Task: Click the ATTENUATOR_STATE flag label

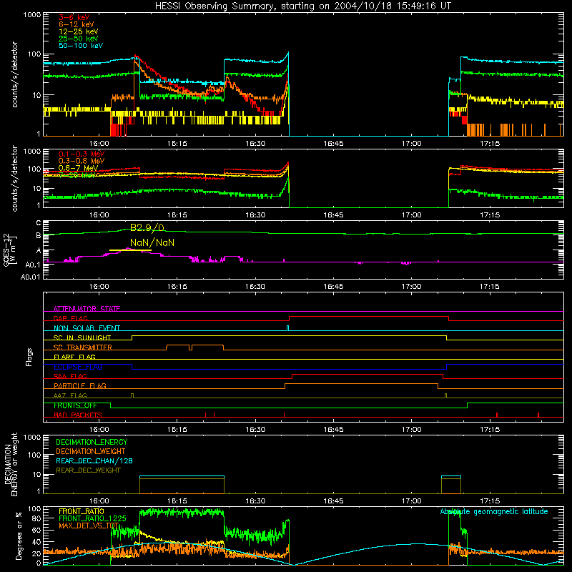Action: click(x=87, y=309)
